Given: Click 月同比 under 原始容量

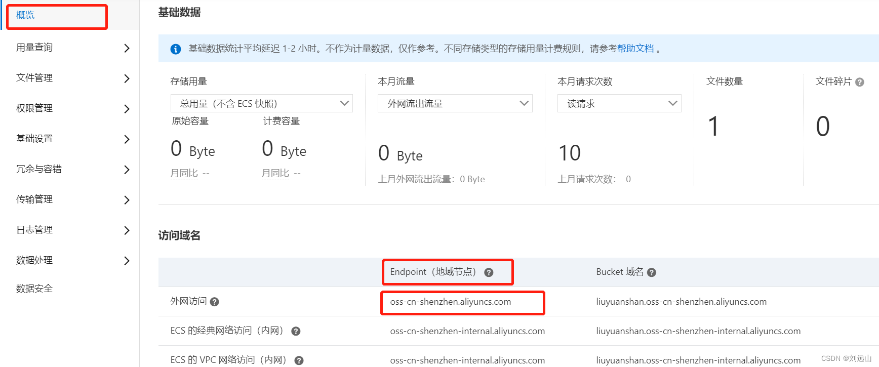Looking at the screenshot, I should (x=184, y=173).
